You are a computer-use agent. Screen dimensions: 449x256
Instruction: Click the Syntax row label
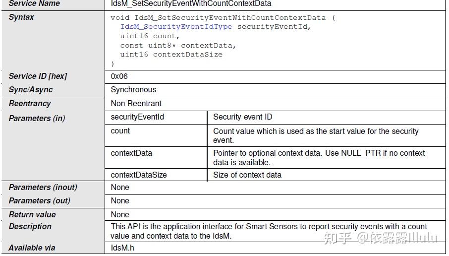[x=21, y=17]
